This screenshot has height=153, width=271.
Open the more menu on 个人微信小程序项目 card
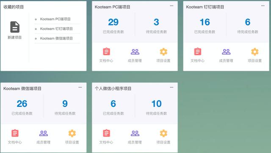click(x=171, y=87)
